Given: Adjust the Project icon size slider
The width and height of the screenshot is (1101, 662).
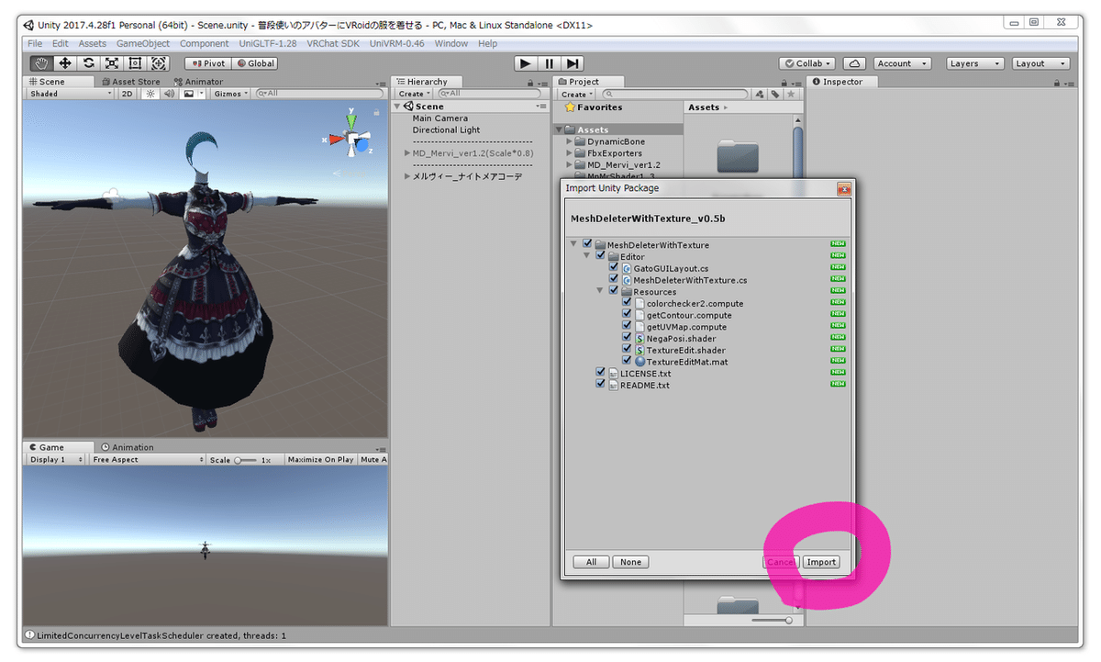Looking at the screenshot, I should [773, 621].
